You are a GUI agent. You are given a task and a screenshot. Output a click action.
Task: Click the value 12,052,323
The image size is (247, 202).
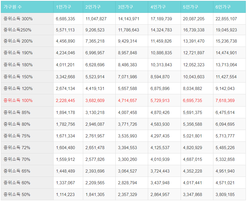tap(194, 65)
